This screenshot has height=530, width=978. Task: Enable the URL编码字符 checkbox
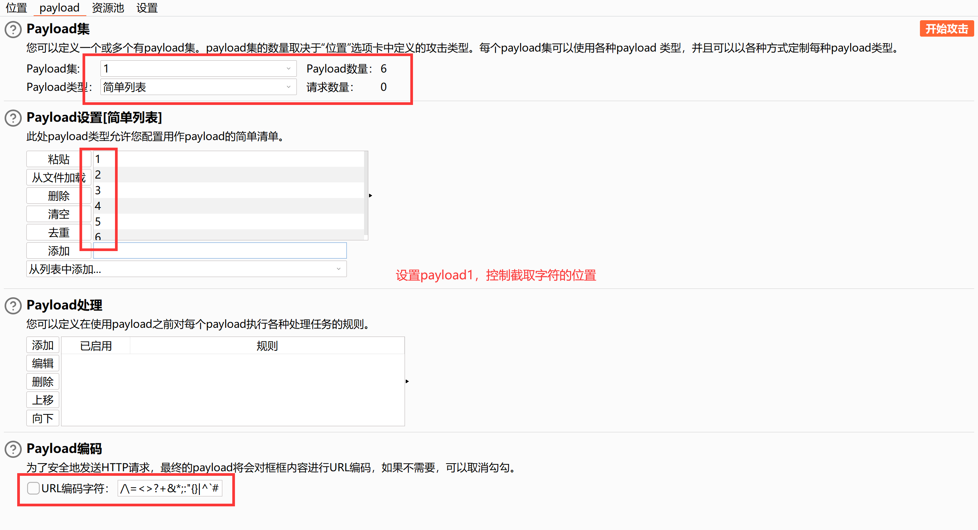click(33, 488)
